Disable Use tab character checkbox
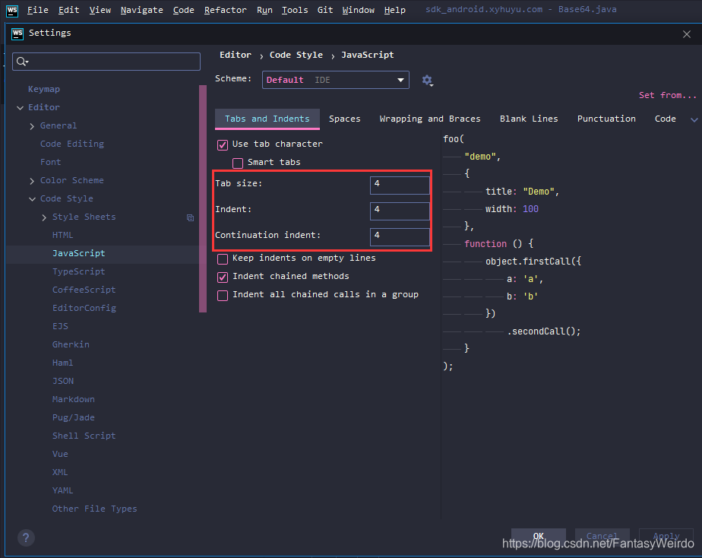The height and width of the screenshot is (558, 702). click(223, 144)
